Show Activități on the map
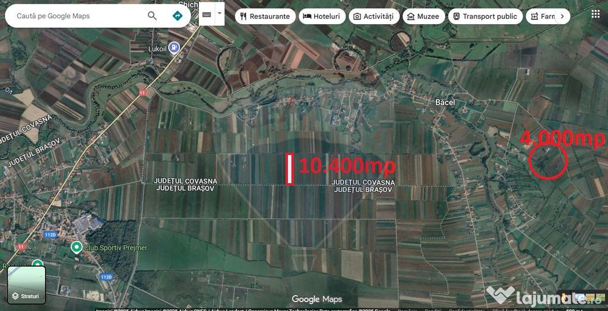The image size is (608, 311). pyautogui.click(x=373, y=17)
